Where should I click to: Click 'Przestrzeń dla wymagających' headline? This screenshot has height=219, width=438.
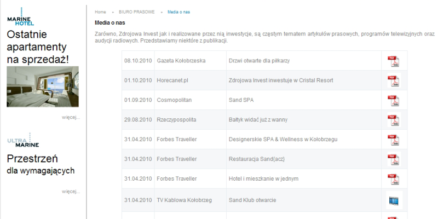click(41, 164)
